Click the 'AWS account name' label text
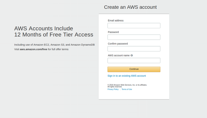Viewport: 207px width, 118px height. 119,55
